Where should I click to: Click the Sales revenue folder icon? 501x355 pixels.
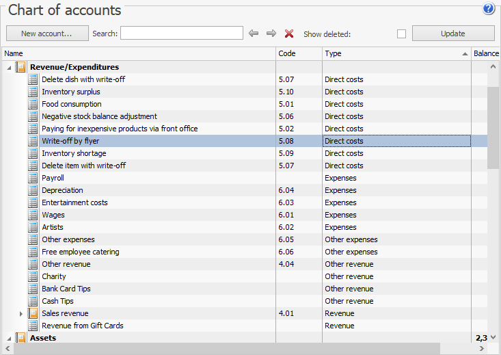33,313
